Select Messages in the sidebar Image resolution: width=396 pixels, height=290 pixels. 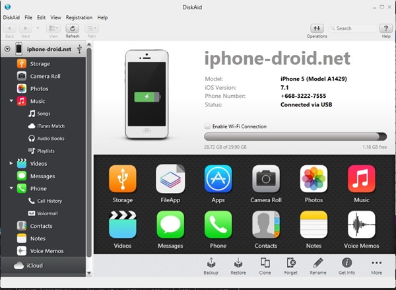[43, 176]
